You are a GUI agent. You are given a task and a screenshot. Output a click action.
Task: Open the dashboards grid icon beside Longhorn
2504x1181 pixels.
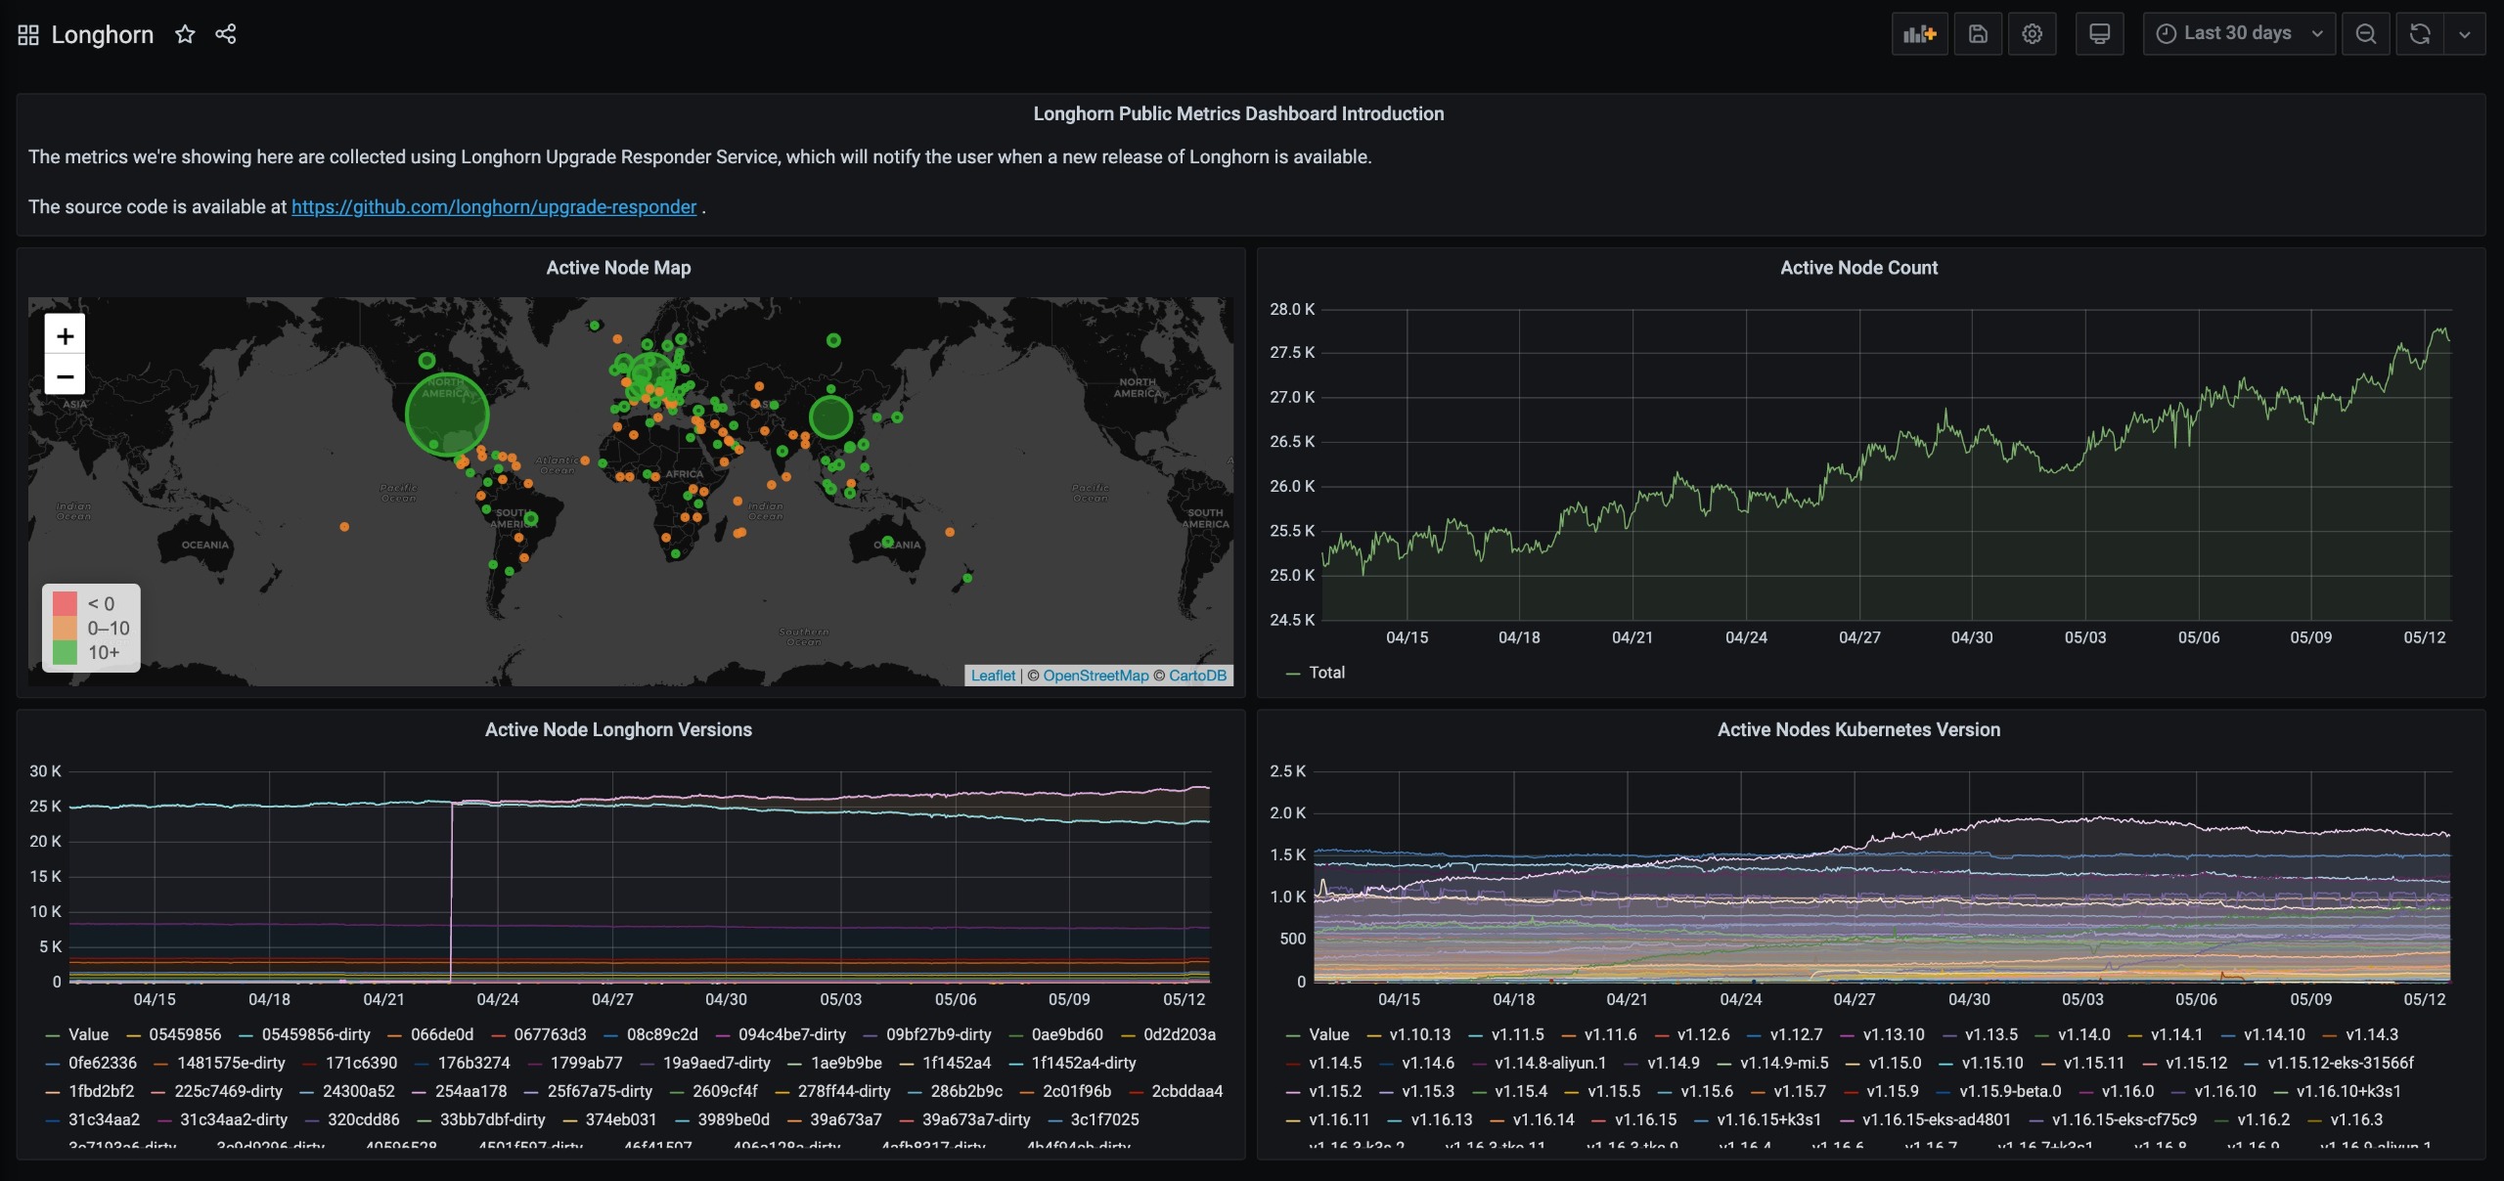coord(28,35)
